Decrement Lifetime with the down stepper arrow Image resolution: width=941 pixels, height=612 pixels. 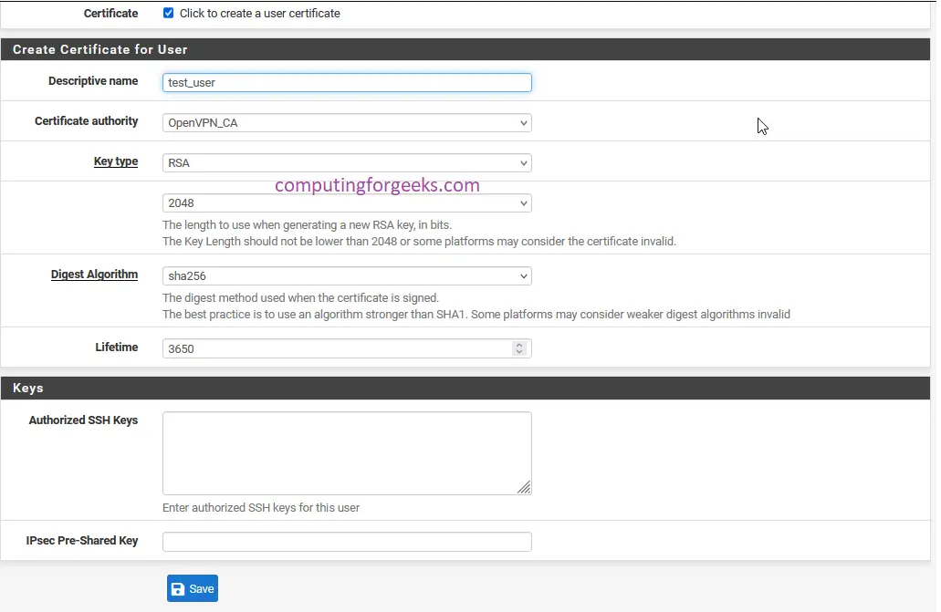(x=519, y=352)
